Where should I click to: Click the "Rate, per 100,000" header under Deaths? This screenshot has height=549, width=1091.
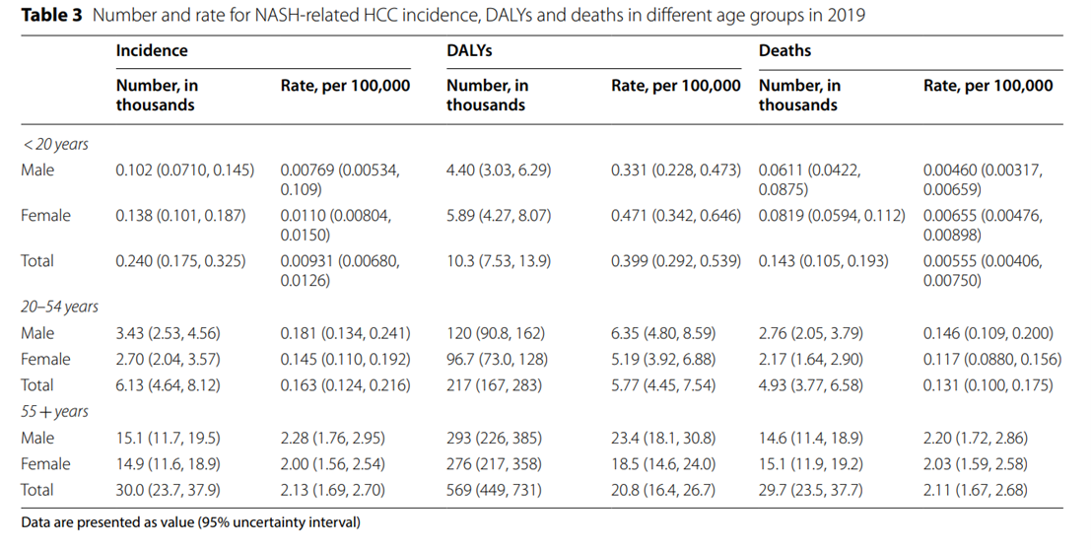pyautogui.click(x=988, y=86)
